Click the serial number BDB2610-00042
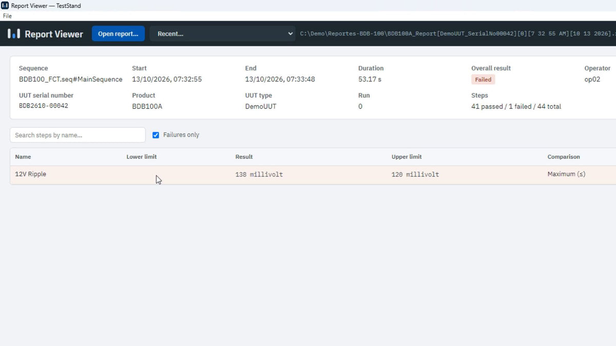 pos(44,106)
